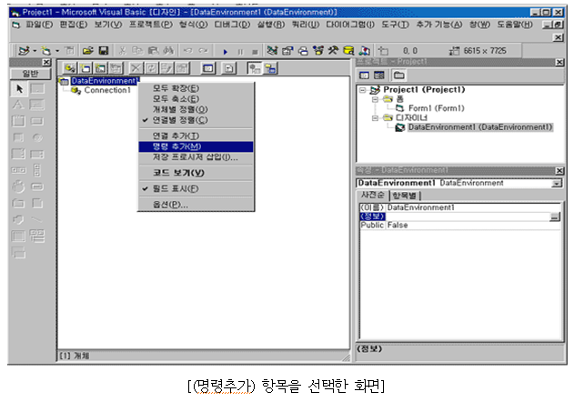Select the Connection1 node in designer tree
574x402 pixels.
(107, 90)
